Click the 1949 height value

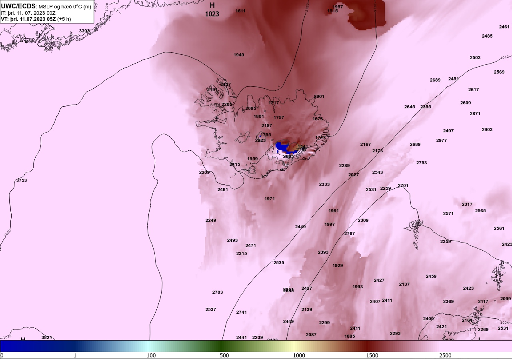tap(239, 55)
